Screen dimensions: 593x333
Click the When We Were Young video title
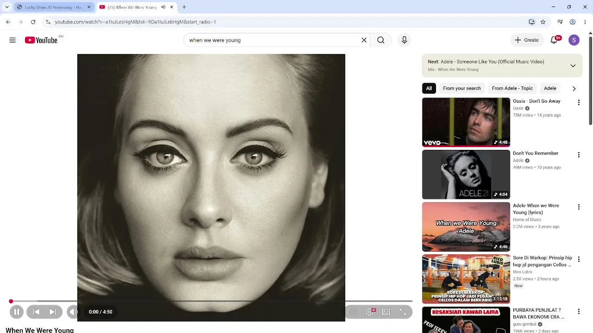tap(40, 330)
